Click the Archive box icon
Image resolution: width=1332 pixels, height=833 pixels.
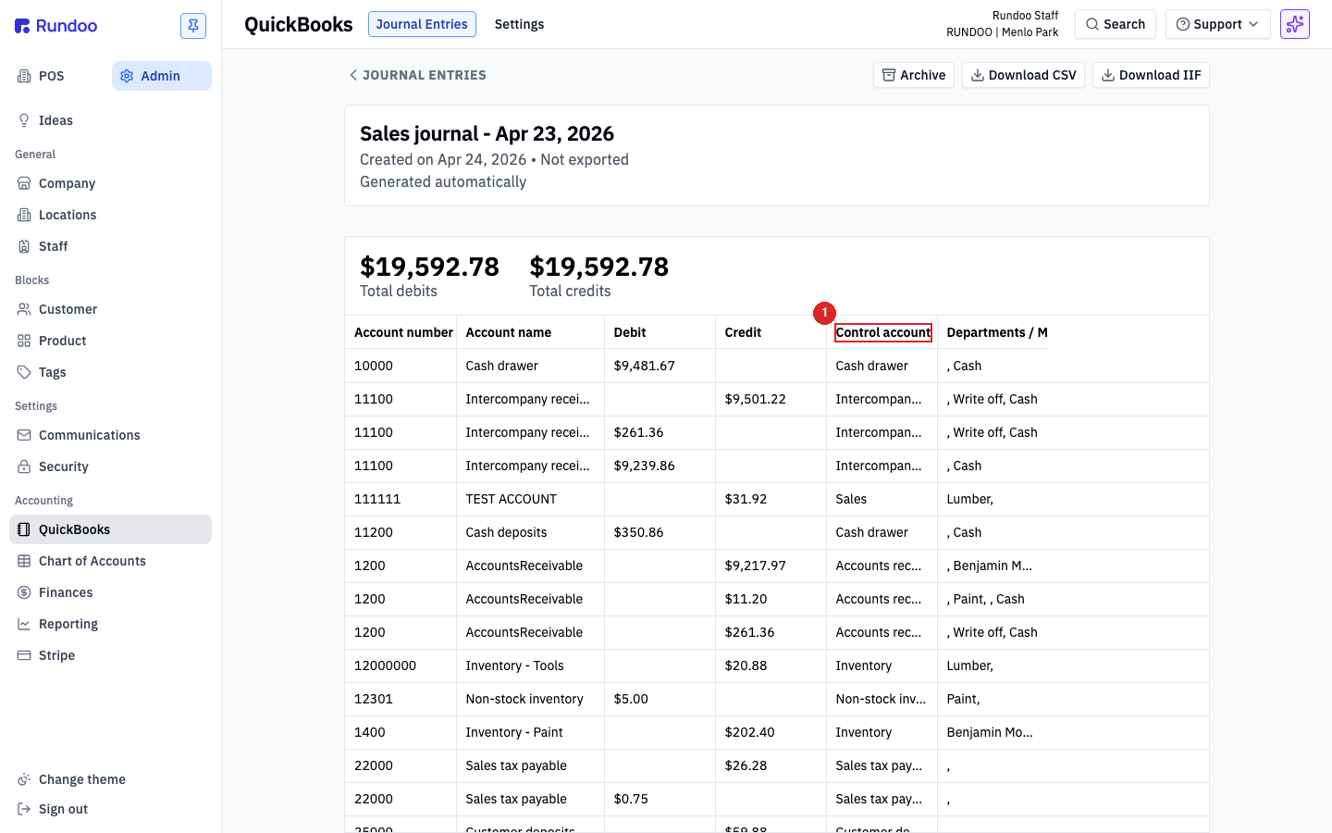pyautogui.click(x=888, y=75)
